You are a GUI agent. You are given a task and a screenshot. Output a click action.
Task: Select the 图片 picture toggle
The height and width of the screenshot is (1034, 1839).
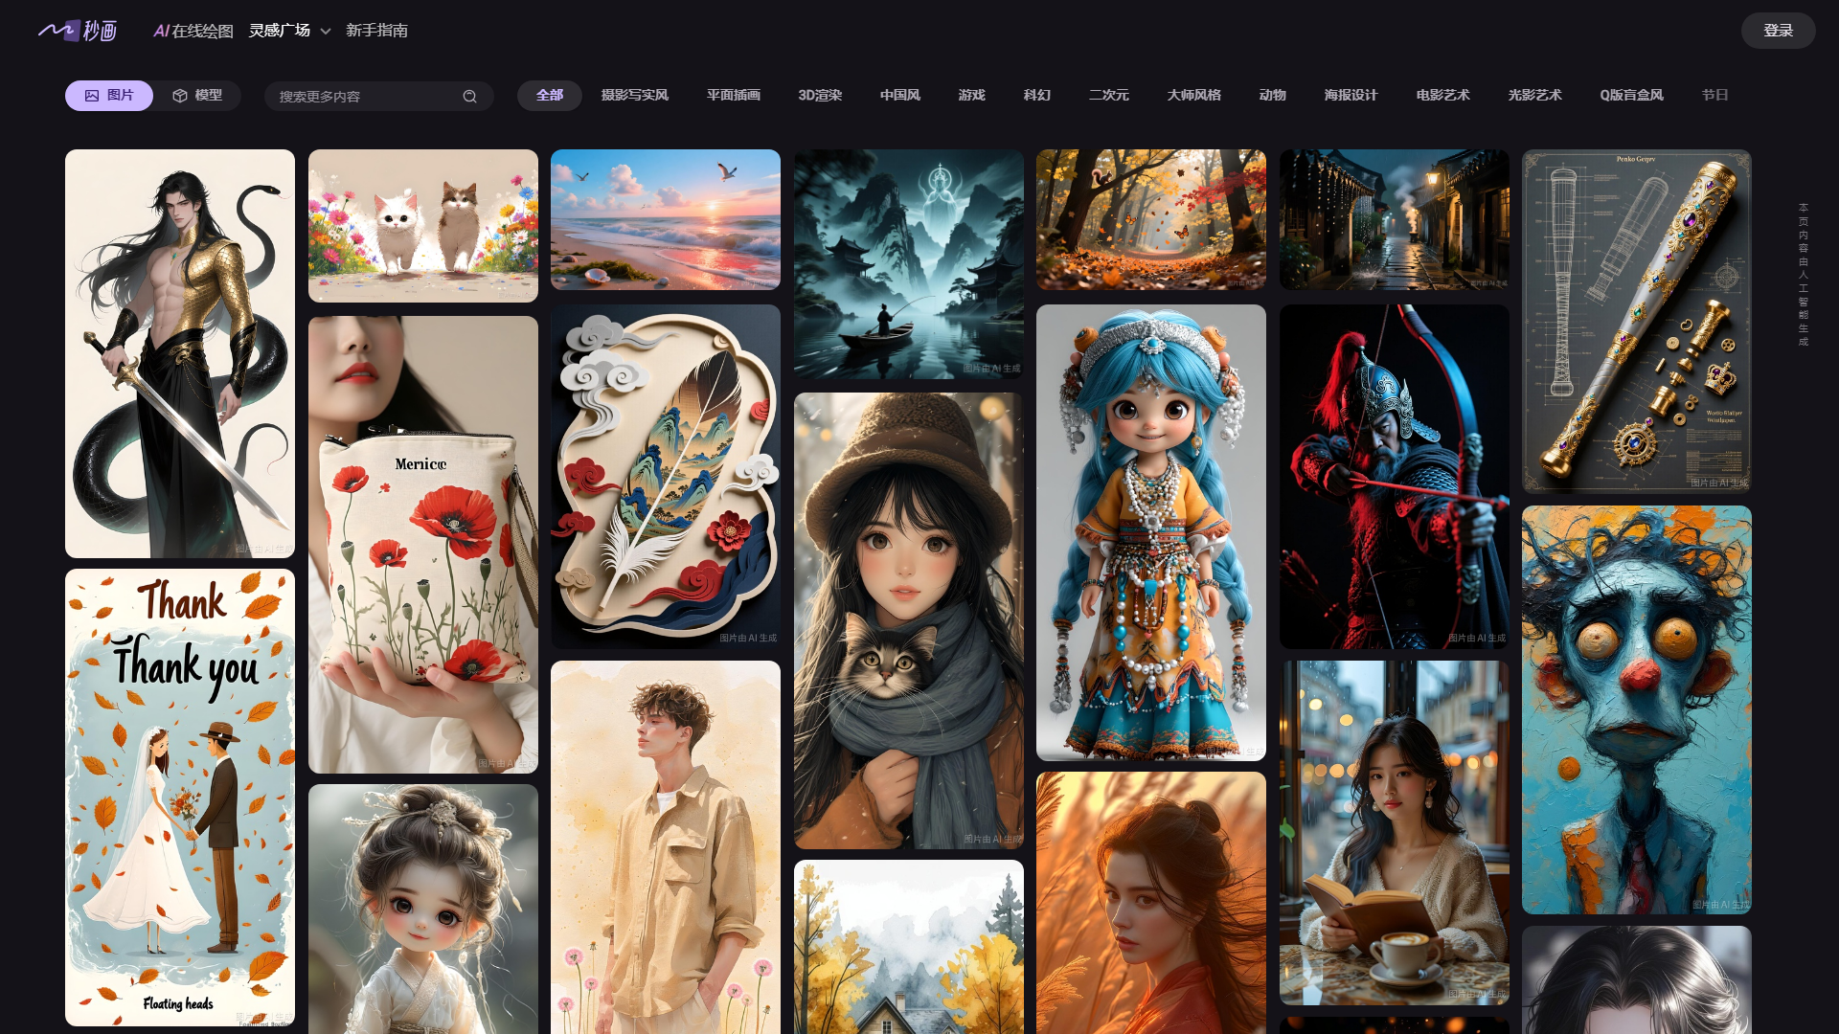[109, 96]
